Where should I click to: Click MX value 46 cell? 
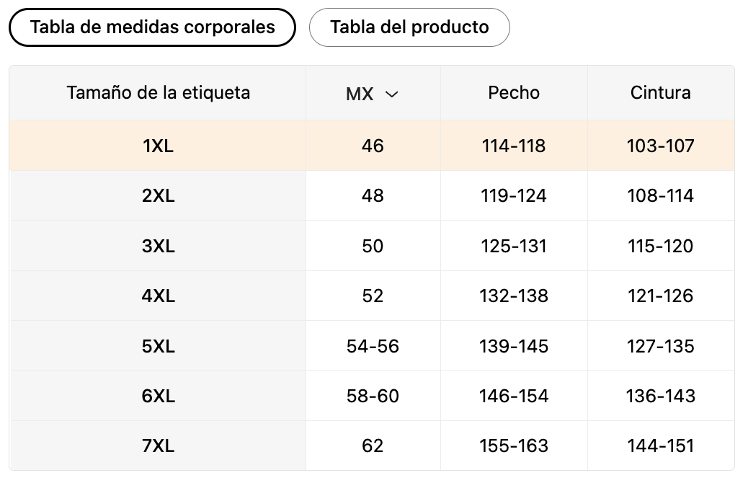pos(373,146)
